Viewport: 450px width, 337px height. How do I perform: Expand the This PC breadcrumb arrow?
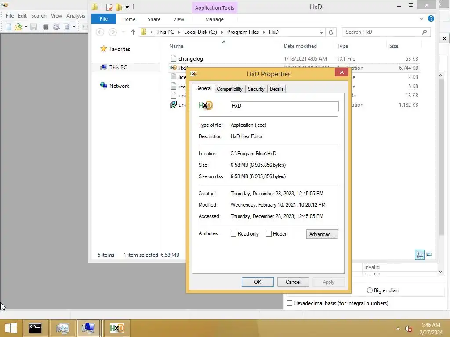[x=179, y=32]
